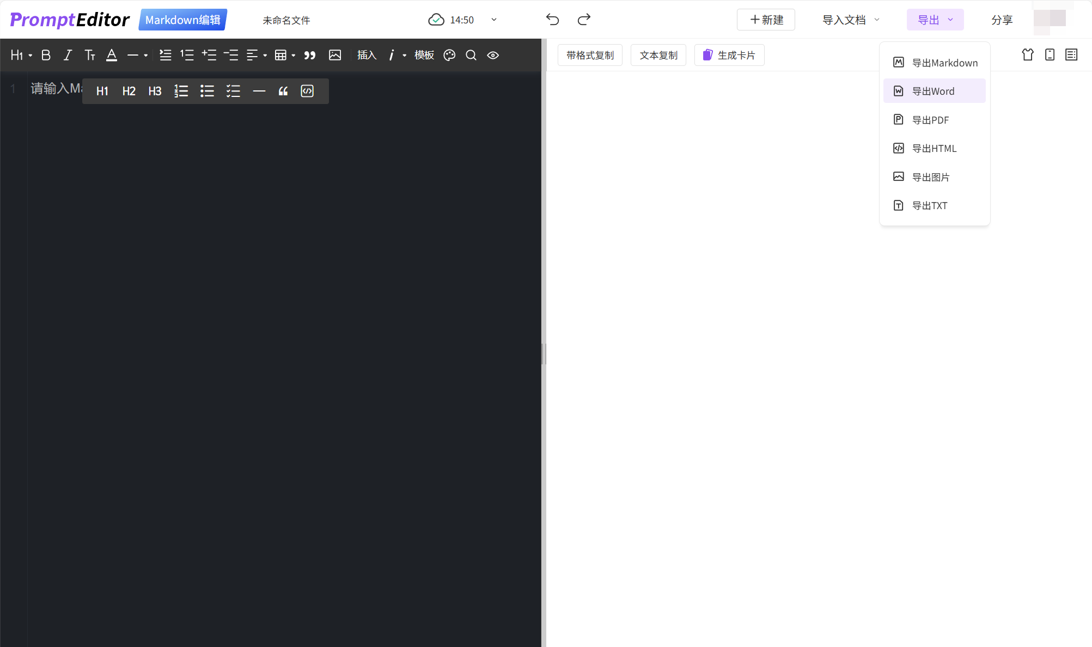Open the search tool magnifier icon
The width and height of the screenshot is (1092, 647).
click(x=471, y=55)
